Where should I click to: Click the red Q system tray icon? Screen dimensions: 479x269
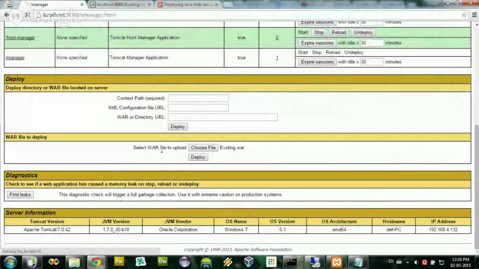point(424,262)
